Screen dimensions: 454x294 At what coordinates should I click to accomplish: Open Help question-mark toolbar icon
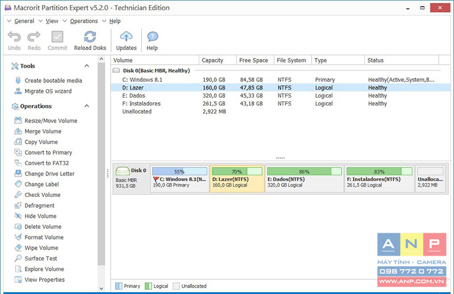(x=152, y=37)
